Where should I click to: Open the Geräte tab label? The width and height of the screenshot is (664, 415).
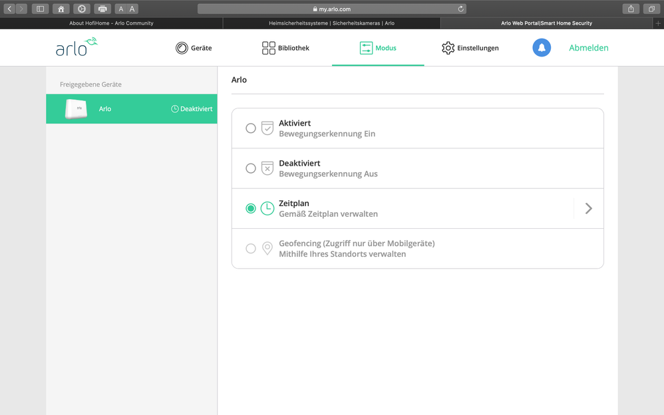click(201, 48)
